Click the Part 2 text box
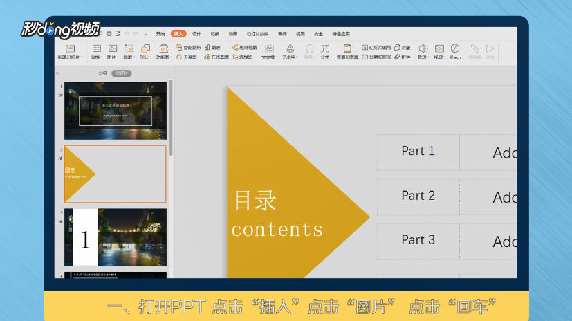572x321 pixels. 418,196
